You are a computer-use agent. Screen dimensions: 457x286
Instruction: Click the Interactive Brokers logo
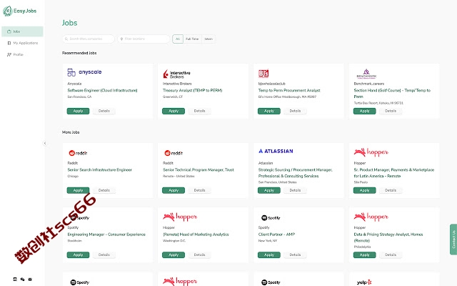pos(176,74)
